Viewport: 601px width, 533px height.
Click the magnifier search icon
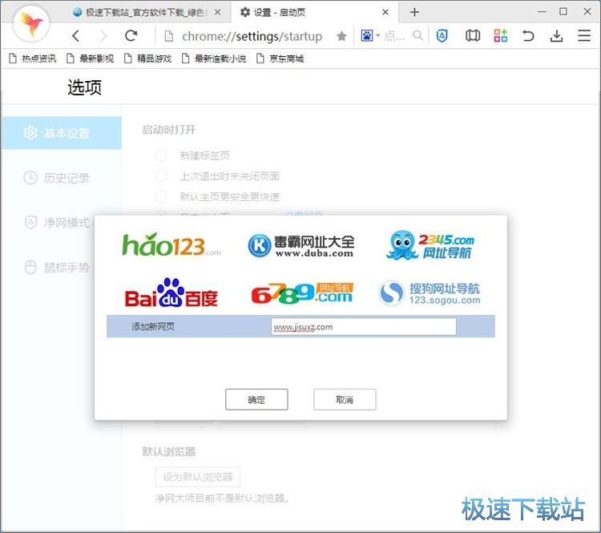[x=417, y=35]
